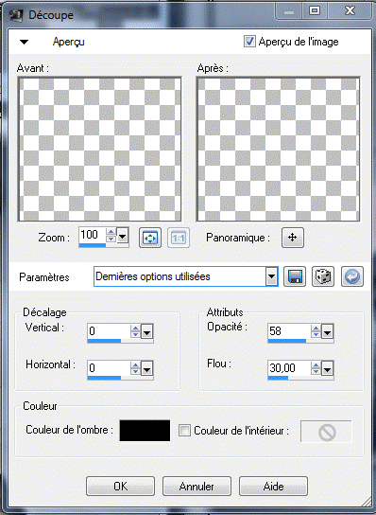Image resolution: width=376 pixels, height=515 pixels.
Task: Click the fit image to window icon
Action: point(150,238)
